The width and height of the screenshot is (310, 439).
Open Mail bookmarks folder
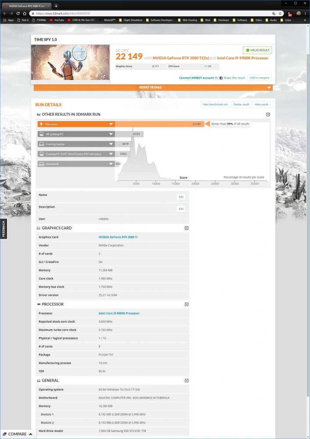205,20
